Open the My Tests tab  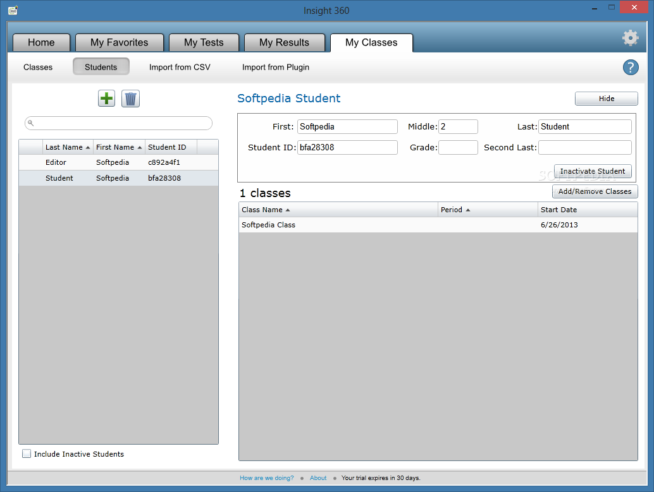pyautogui.click(x=204, y=42)
